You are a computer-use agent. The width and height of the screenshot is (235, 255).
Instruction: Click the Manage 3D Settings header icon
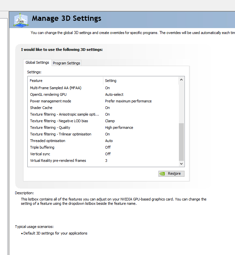(x=21, y=19)
